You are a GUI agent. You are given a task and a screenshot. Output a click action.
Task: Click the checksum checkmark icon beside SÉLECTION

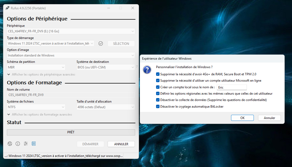click(101, 43)
